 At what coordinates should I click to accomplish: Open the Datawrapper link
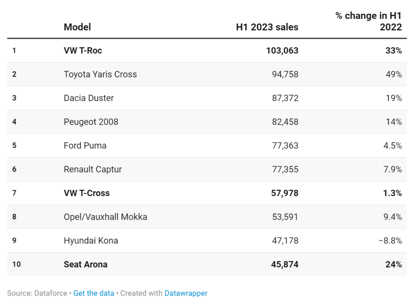click(186, 293)
